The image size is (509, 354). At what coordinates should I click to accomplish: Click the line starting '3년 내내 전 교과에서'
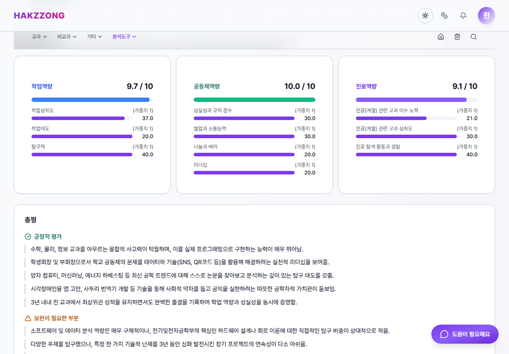[x=164, y=302]
